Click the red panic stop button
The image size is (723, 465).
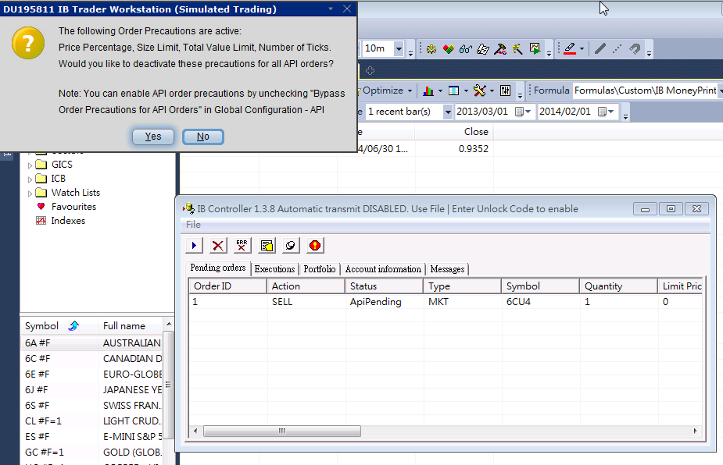[315, 246]
